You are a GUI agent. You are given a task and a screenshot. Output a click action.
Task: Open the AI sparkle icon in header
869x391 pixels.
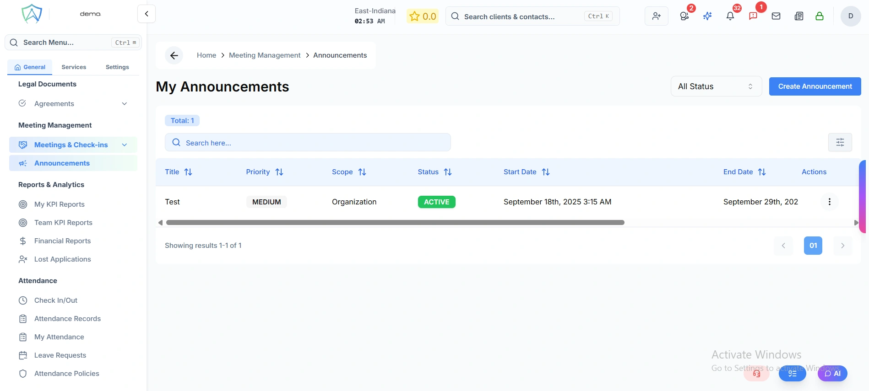[707, 16]
